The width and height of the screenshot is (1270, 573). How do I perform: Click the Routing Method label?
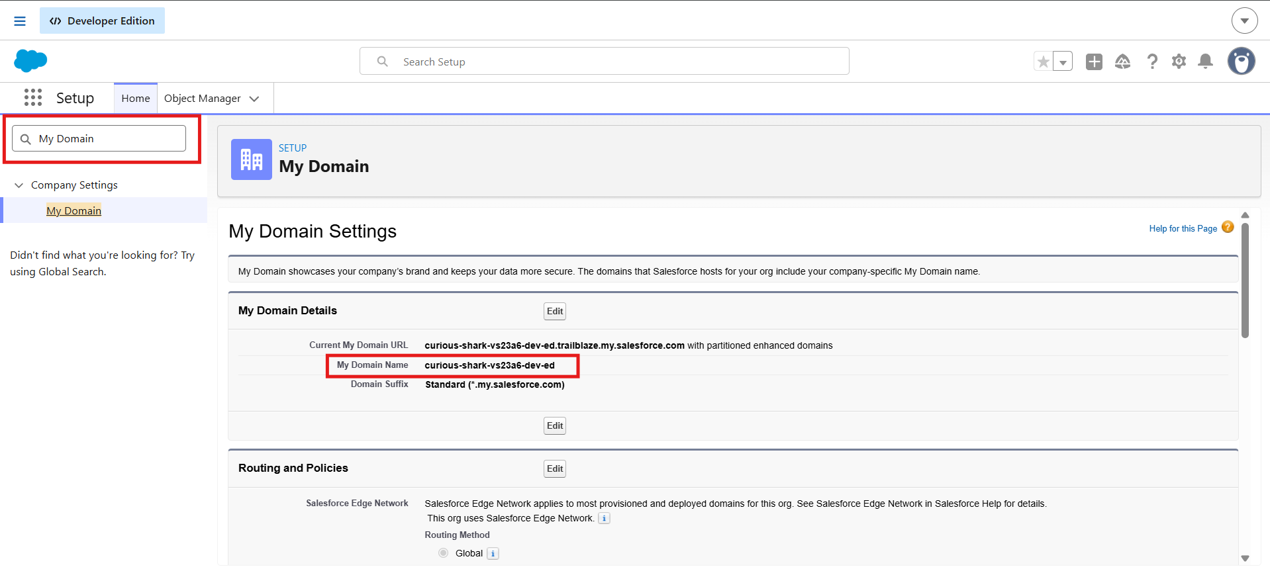pyautogui.click(x=458, y=535)
